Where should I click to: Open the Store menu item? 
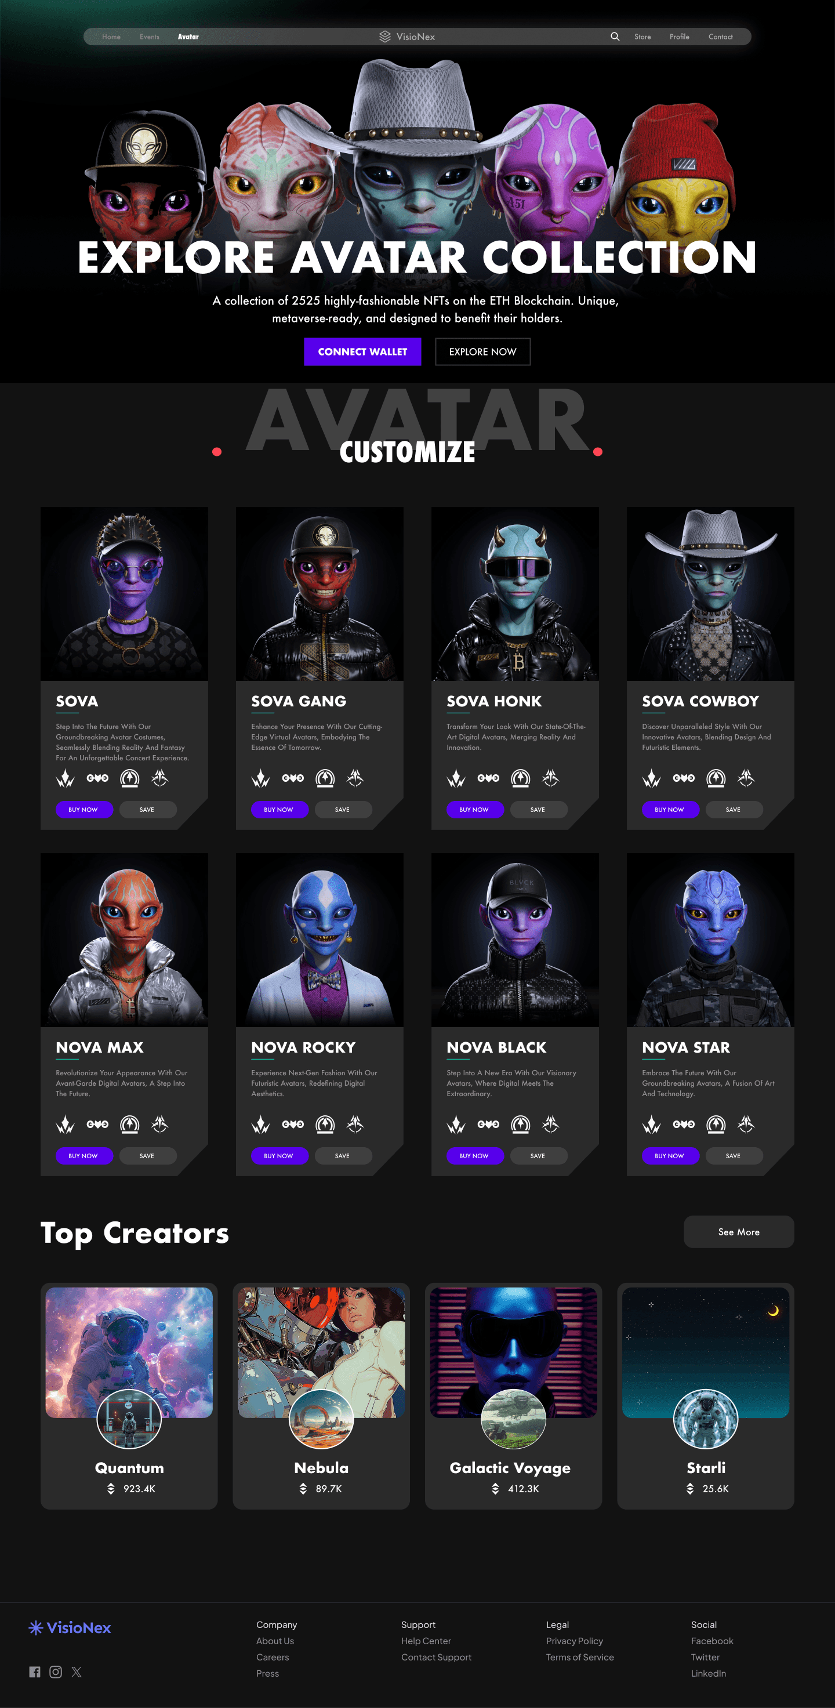coord(642,37)
